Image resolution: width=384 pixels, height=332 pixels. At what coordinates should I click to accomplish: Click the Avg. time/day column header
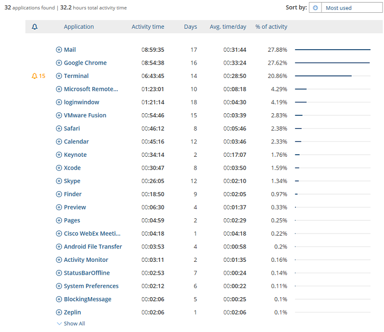coord(228,27)
